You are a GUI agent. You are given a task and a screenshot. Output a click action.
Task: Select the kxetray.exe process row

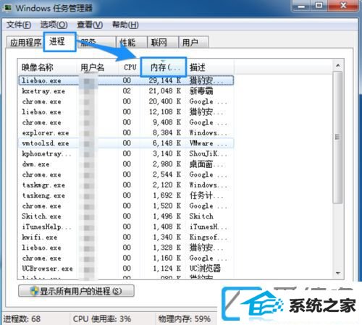126,91
